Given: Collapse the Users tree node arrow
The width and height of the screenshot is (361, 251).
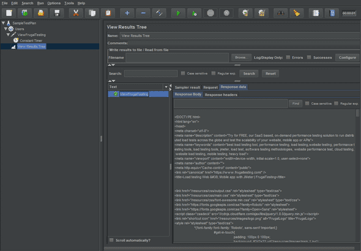Looking at the screenshot, I should coord(6,29).
